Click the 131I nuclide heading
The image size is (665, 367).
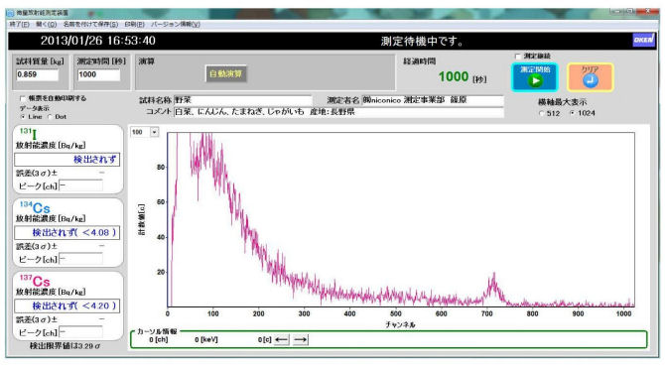tap(28, 134)
